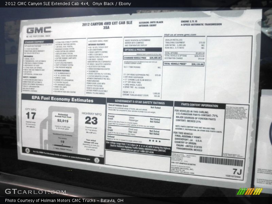Click 'TRAILERING EQUIPMENT' dealer option
This screenshot has width=272, height=204.
[185, 42]
